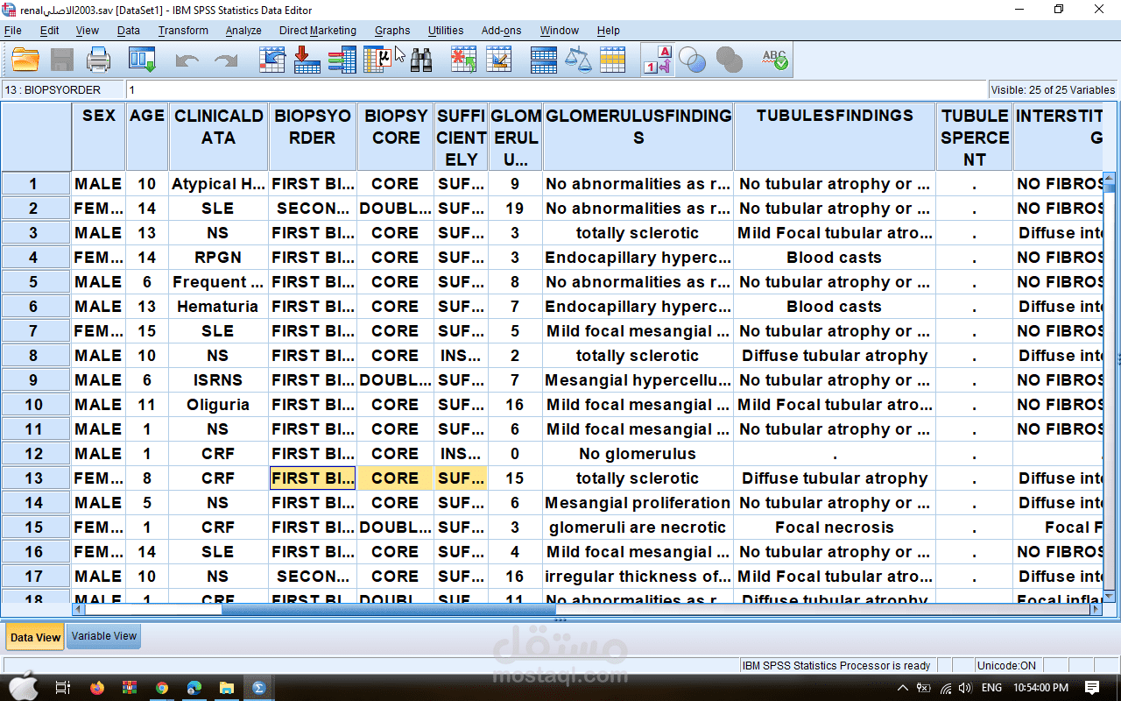Click the vertical scrollbar down arrow
Viewport: 1121px width, 701px height.
click(x=1109, y=595)
